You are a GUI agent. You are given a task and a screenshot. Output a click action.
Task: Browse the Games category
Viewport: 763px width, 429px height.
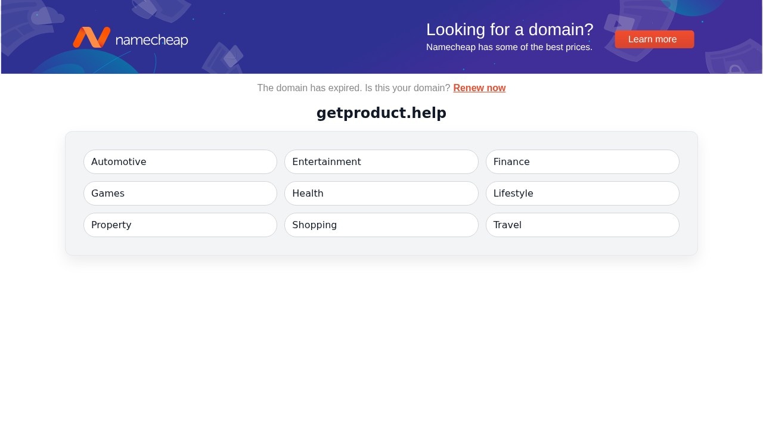179,193
